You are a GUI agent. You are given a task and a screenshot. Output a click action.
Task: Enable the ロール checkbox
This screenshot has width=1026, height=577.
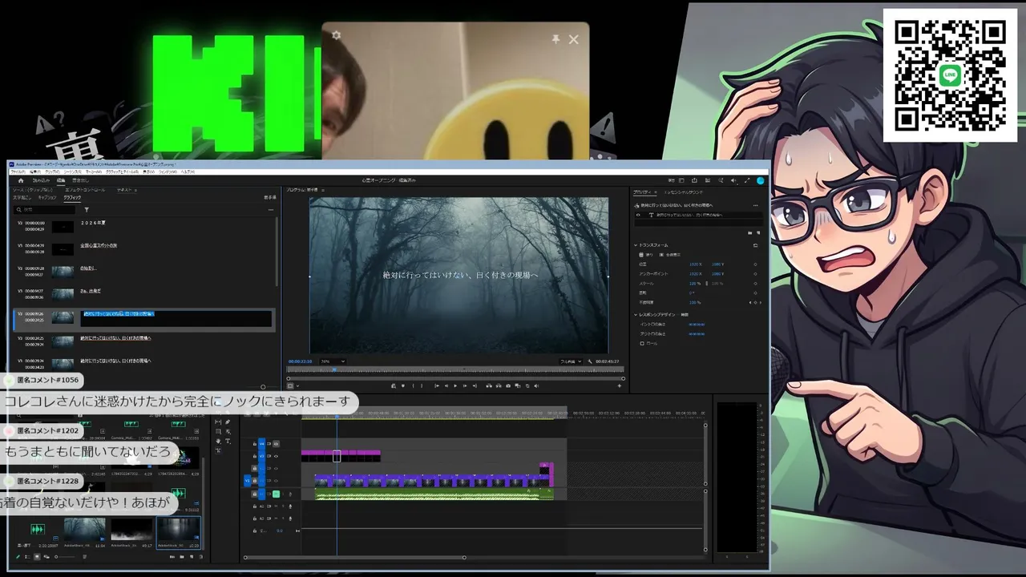[642, 343]
